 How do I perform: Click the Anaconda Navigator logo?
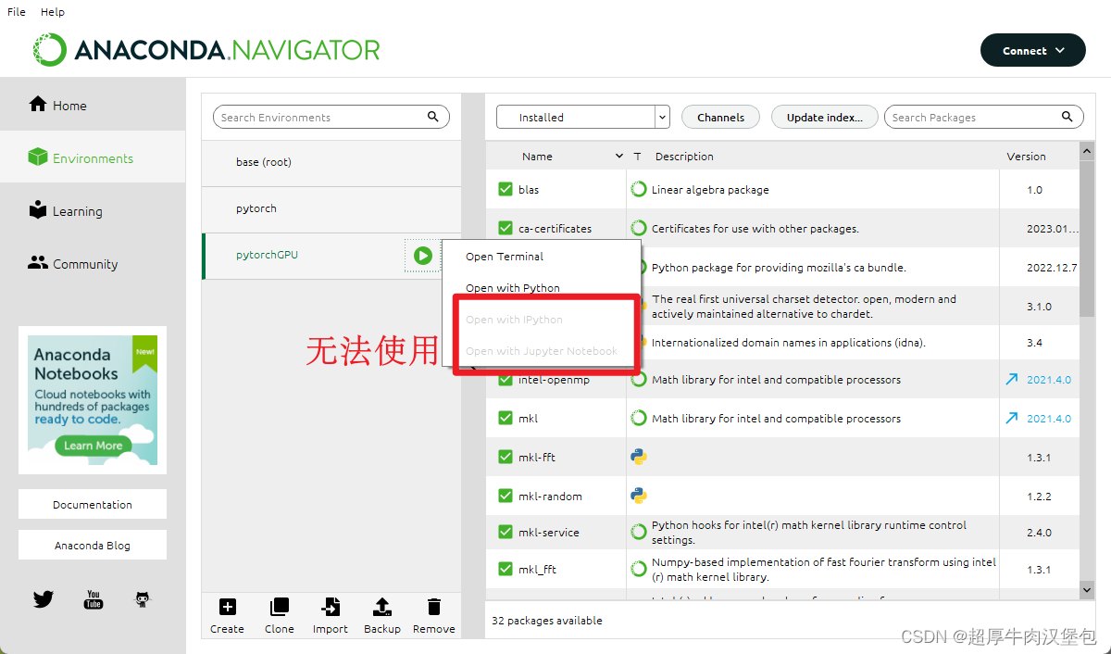pyautogui.click(x=206, y=50)
